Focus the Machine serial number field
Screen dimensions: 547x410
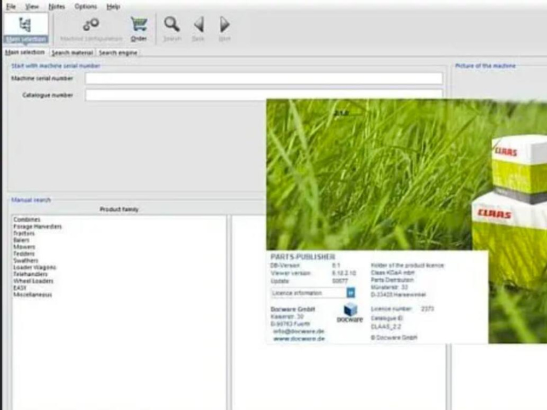click(x=264, y=78)
